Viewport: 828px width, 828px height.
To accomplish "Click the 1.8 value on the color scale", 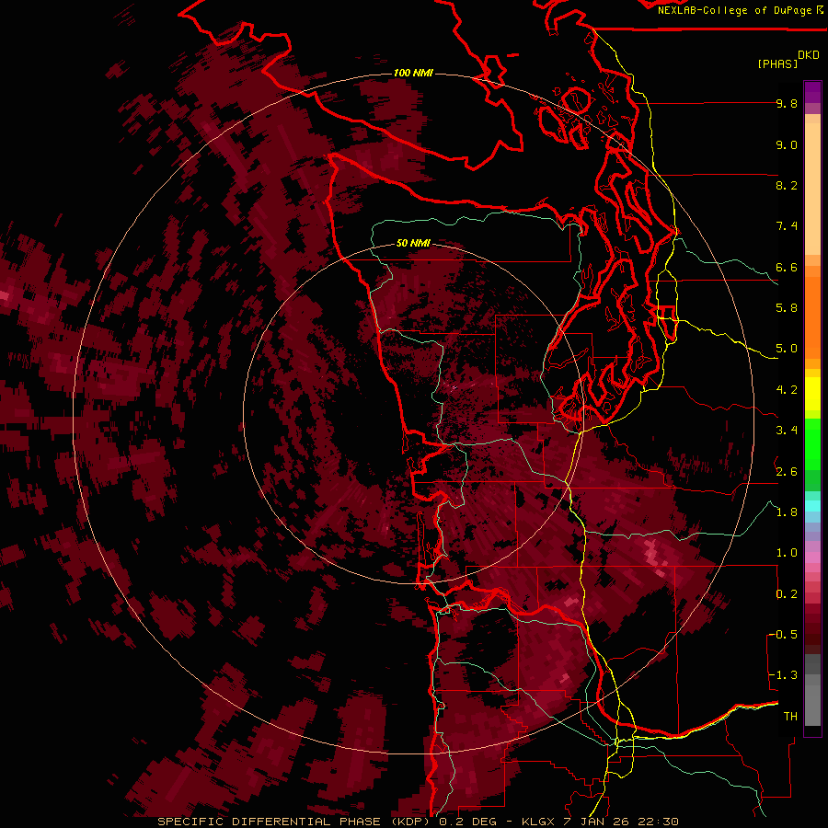I will 787,512.
